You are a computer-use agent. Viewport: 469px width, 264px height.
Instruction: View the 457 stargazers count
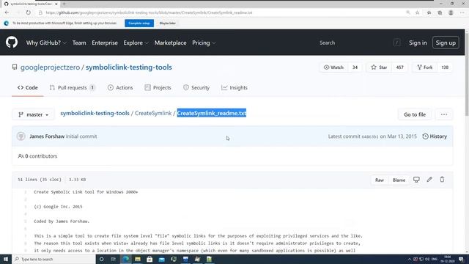tap(400, 67)
